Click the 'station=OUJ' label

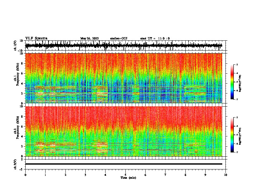click(x=119, y=38)
